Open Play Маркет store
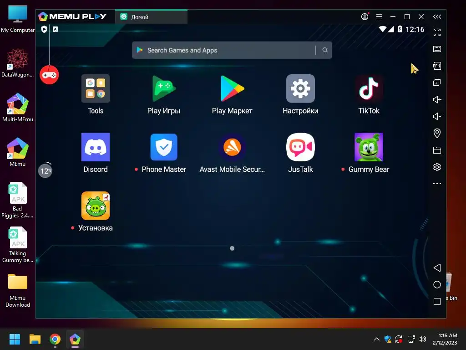 [x=232, y=89]
